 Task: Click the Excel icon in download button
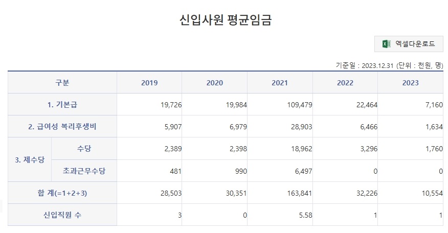[x=386, y=44]
